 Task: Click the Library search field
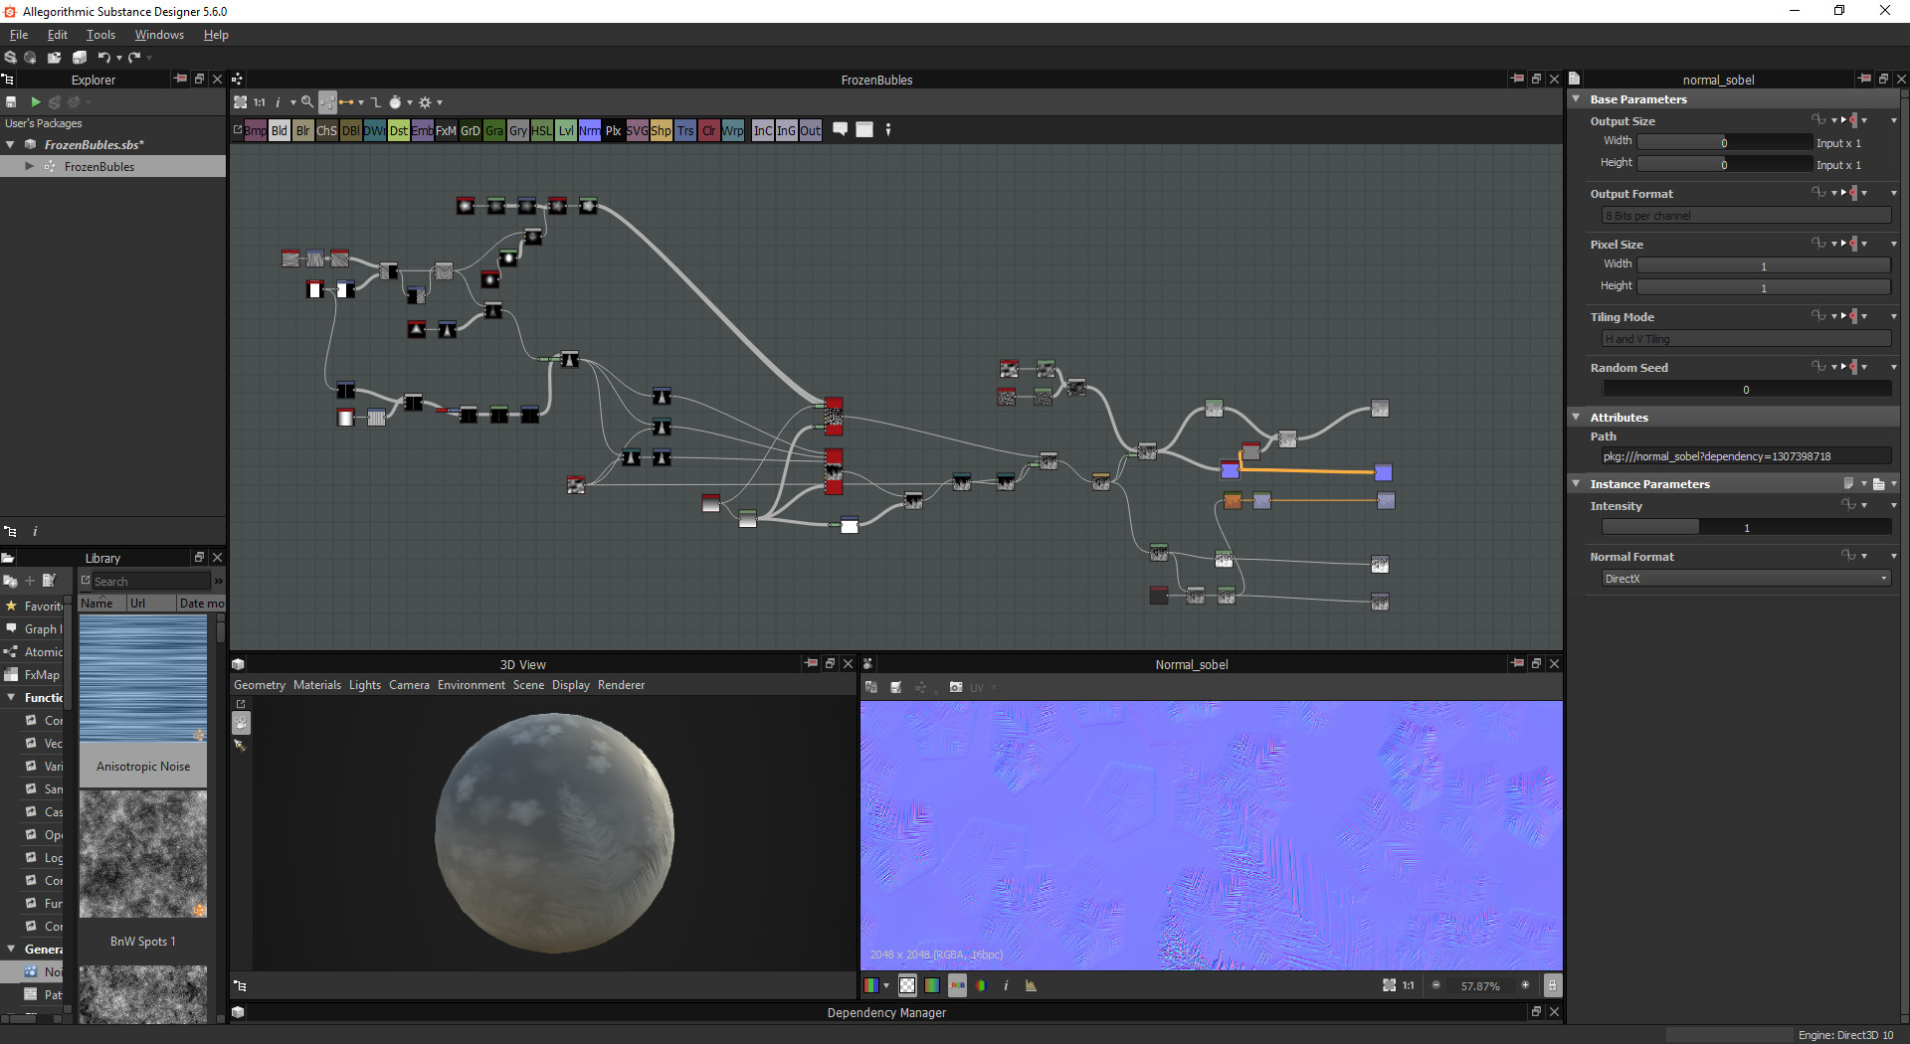coord(151,582)
